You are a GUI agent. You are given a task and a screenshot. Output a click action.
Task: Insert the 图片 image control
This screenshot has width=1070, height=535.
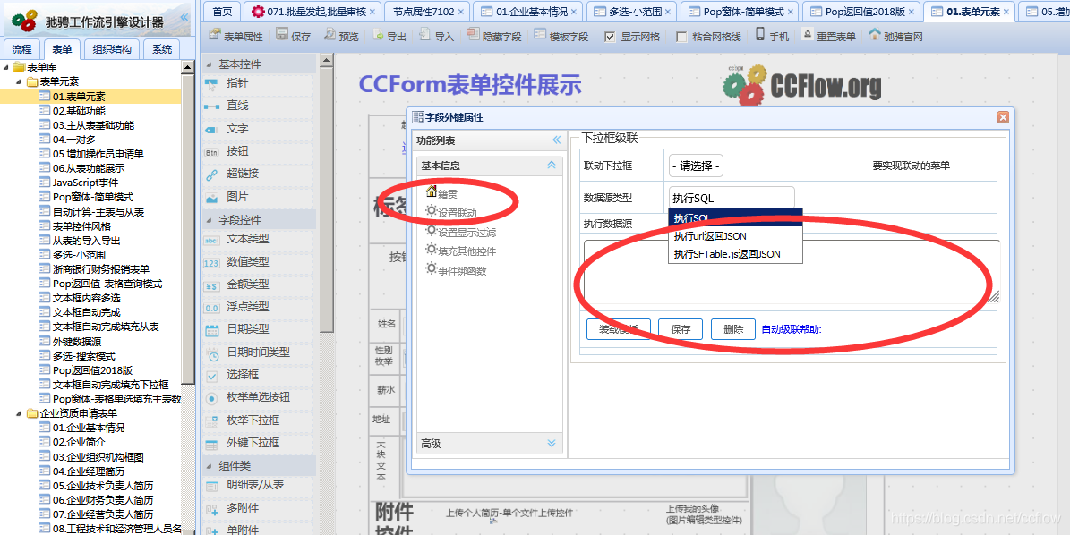click(236, 196)
